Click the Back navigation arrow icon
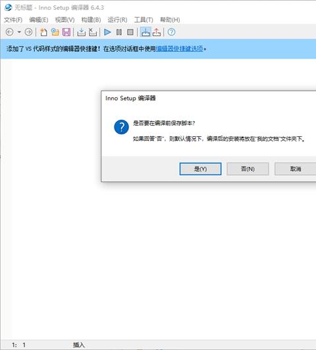The image size is (316, 350). 10,32
